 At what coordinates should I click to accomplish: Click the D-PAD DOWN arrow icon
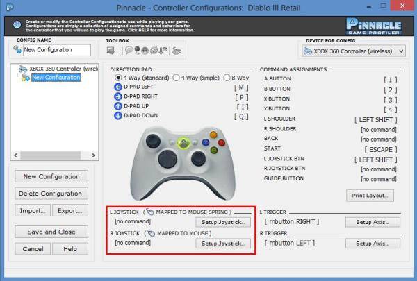point(118,116)
